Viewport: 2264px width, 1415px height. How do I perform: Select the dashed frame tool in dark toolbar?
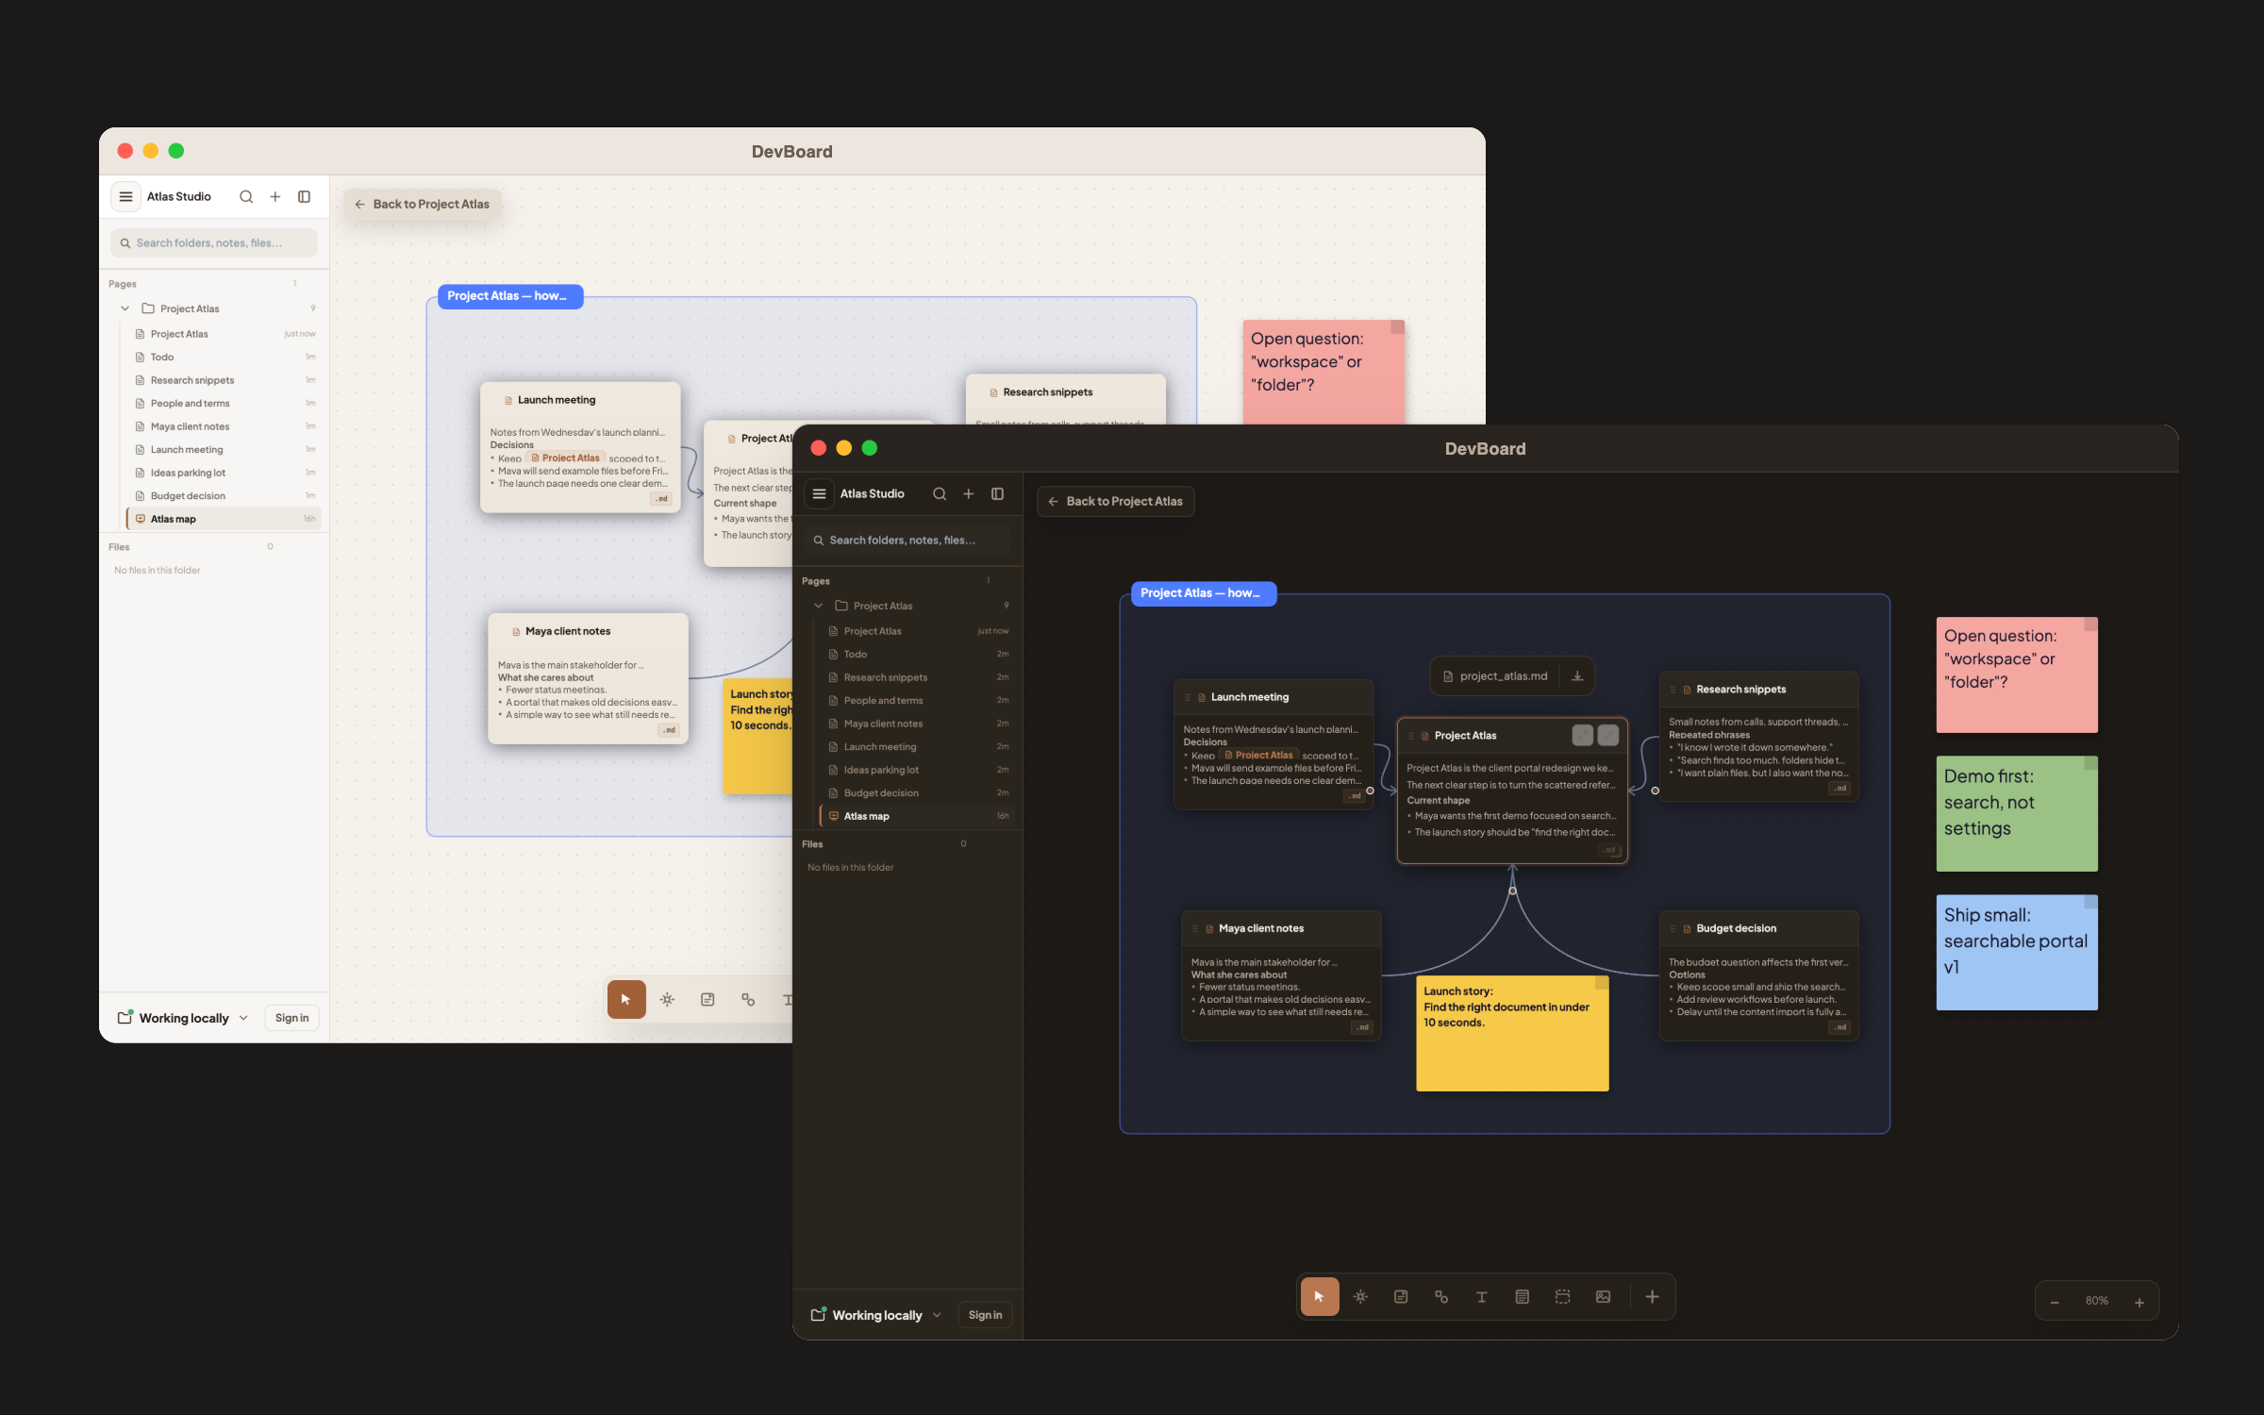pos(1562,1297)
